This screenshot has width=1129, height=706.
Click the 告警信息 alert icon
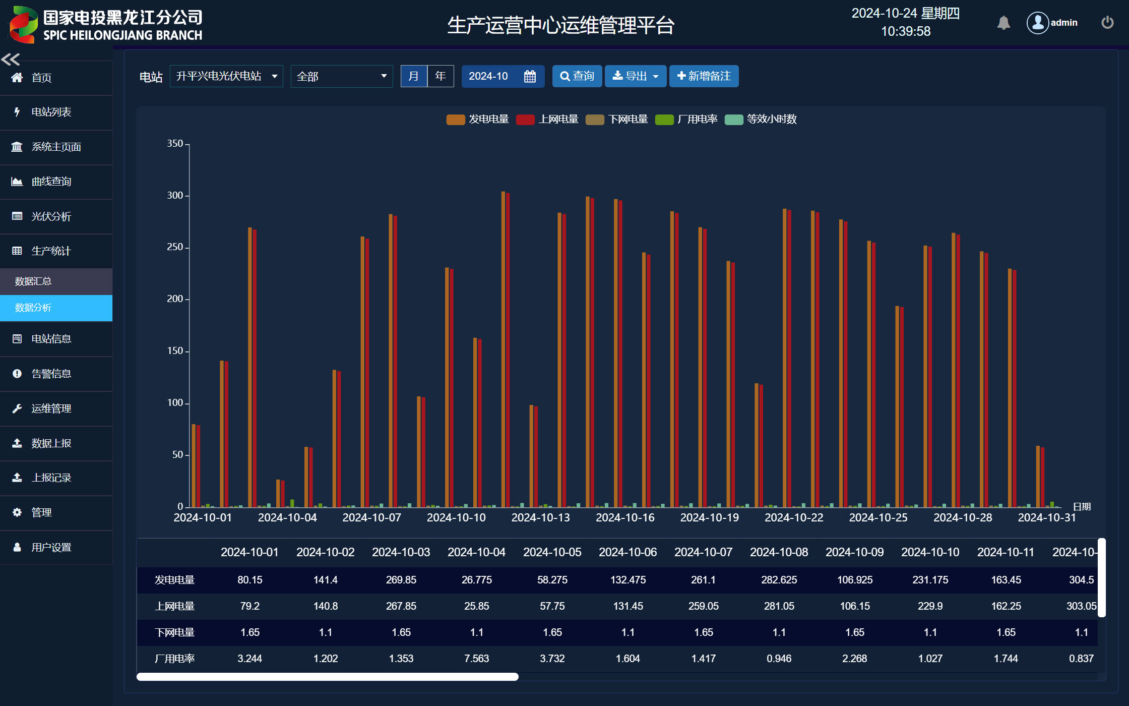pos(17,374)
